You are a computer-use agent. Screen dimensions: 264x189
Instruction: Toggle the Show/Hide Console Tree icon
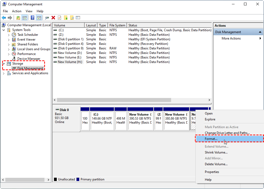[24, 18]
